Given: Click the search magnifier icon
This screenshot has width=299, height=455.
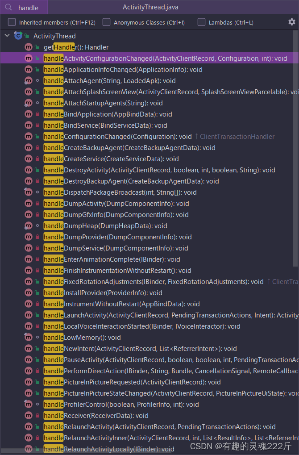Looking at the screenshot, I should pos(8,7).
